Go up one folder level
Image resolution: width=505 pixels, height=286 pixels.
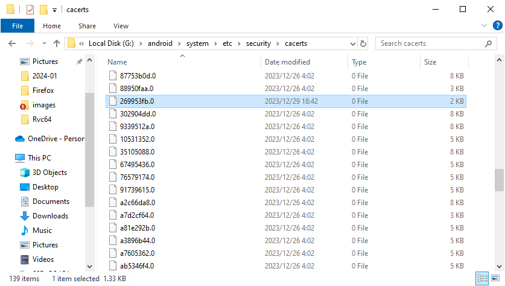point(57,43)
